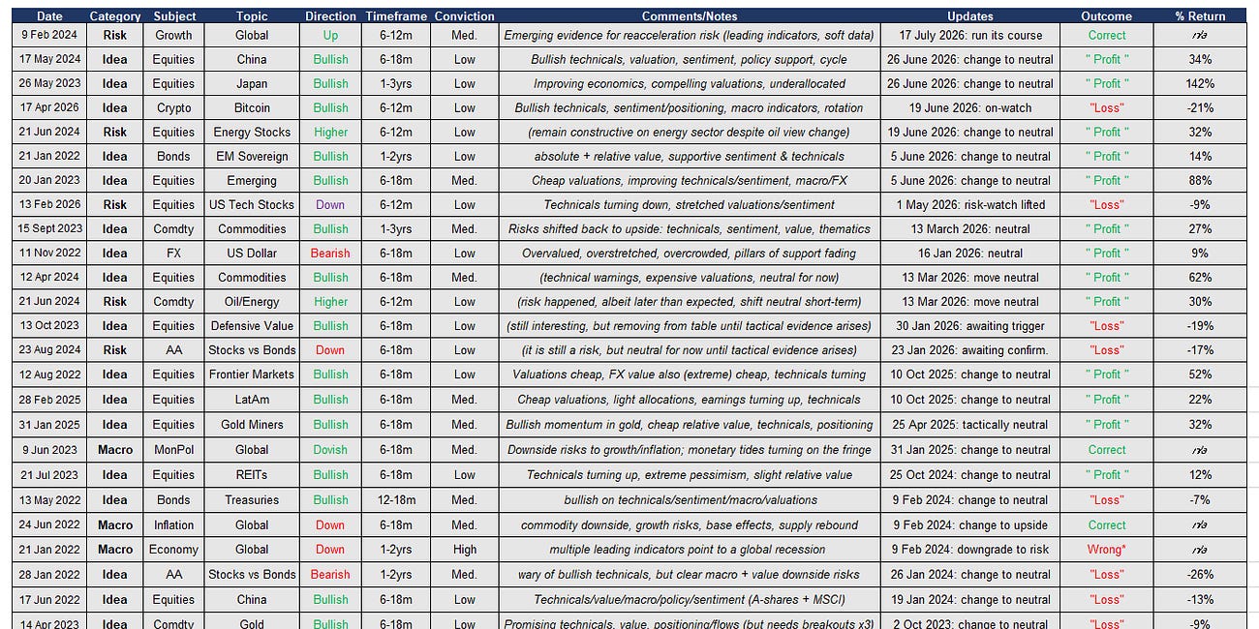Click the Subject column header

click(x=174, y=15)
